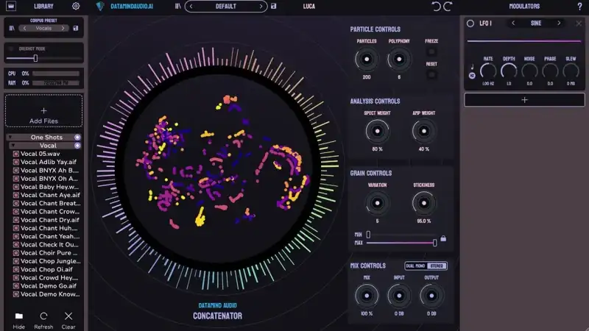Click the Hide folder icon

[x=19, y=316]
